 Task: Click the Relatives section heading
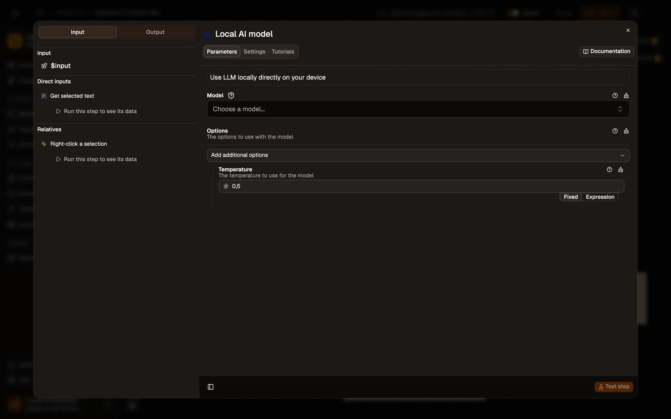[49, 129]
